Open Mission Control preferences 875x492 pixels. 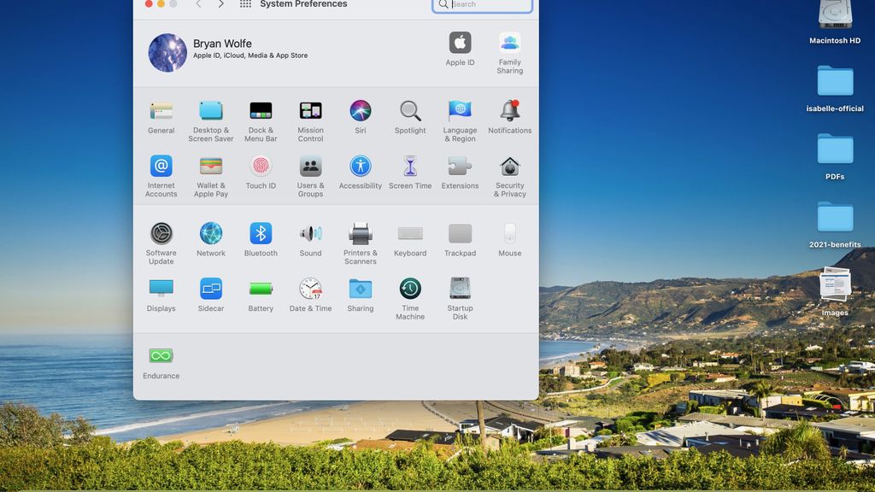(x=310, y=111)
